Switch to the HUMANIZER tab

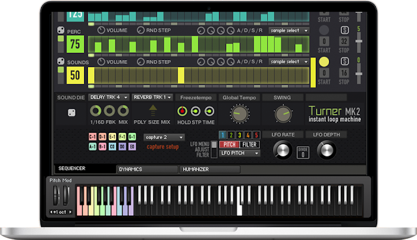pos(210,169)
